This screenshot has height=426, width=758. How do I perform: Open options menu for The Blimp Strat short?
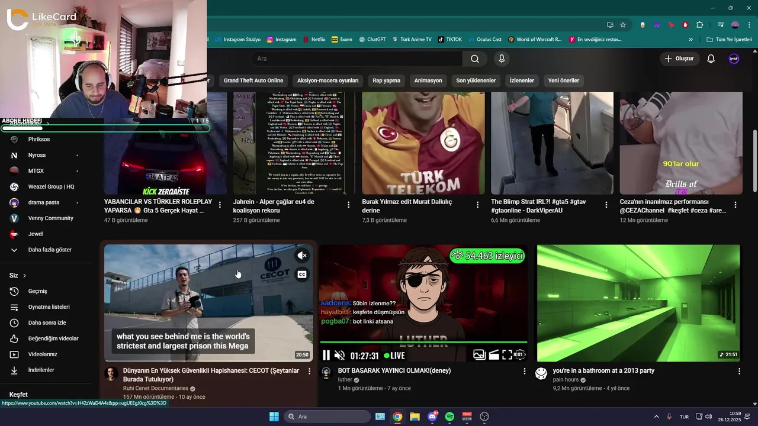606,205
